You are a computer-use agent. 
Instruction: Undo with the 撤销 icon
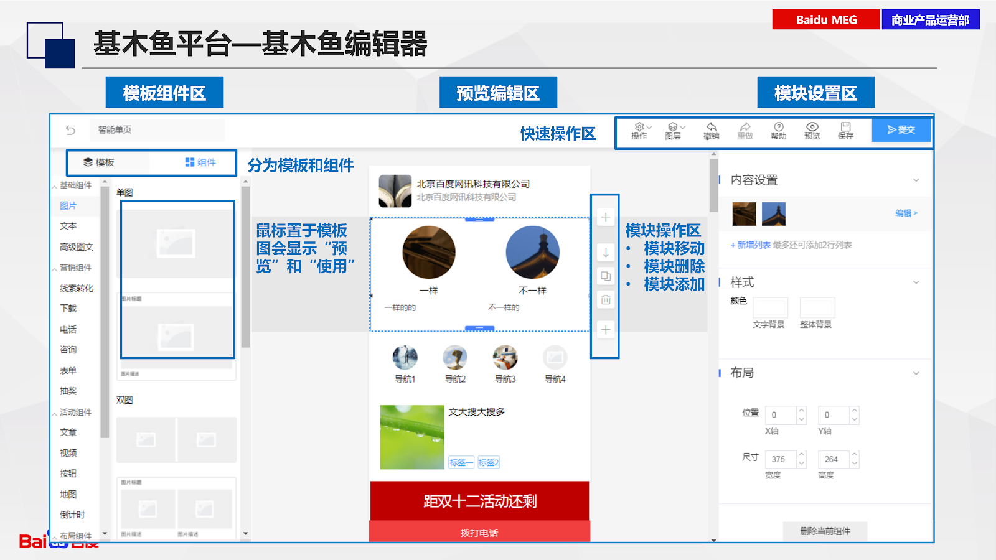712,131
